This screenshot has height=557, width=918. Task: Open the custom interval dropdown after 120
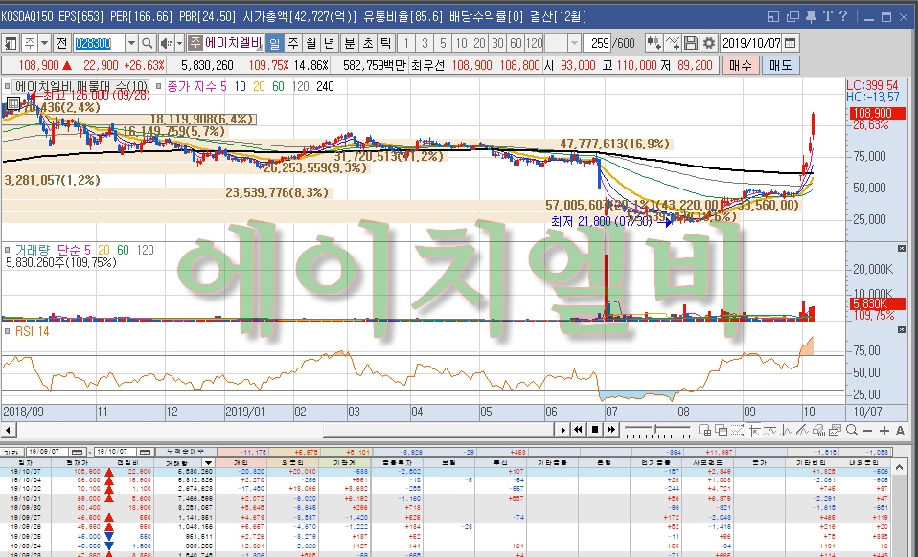tap(574, 43)
